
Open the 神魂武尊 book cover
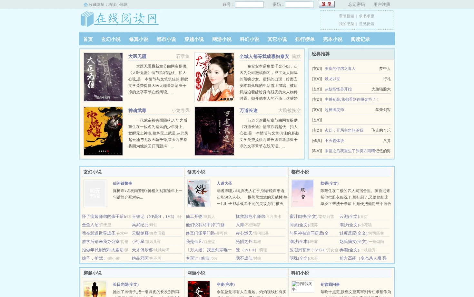point(103,131)
